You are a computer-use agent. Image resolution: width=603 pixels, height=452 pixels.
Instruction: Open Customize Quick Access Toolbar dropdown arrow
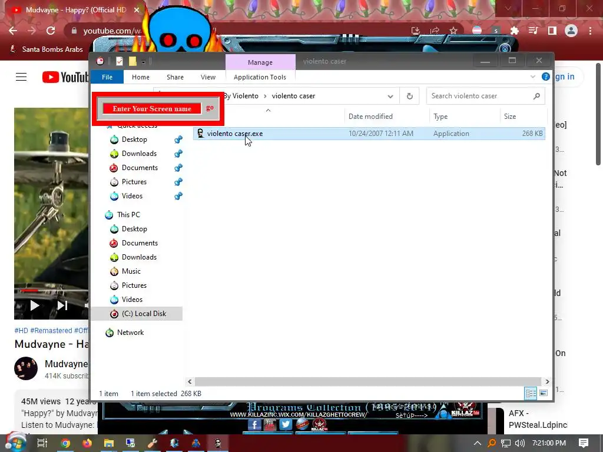[x=143, y=61]
